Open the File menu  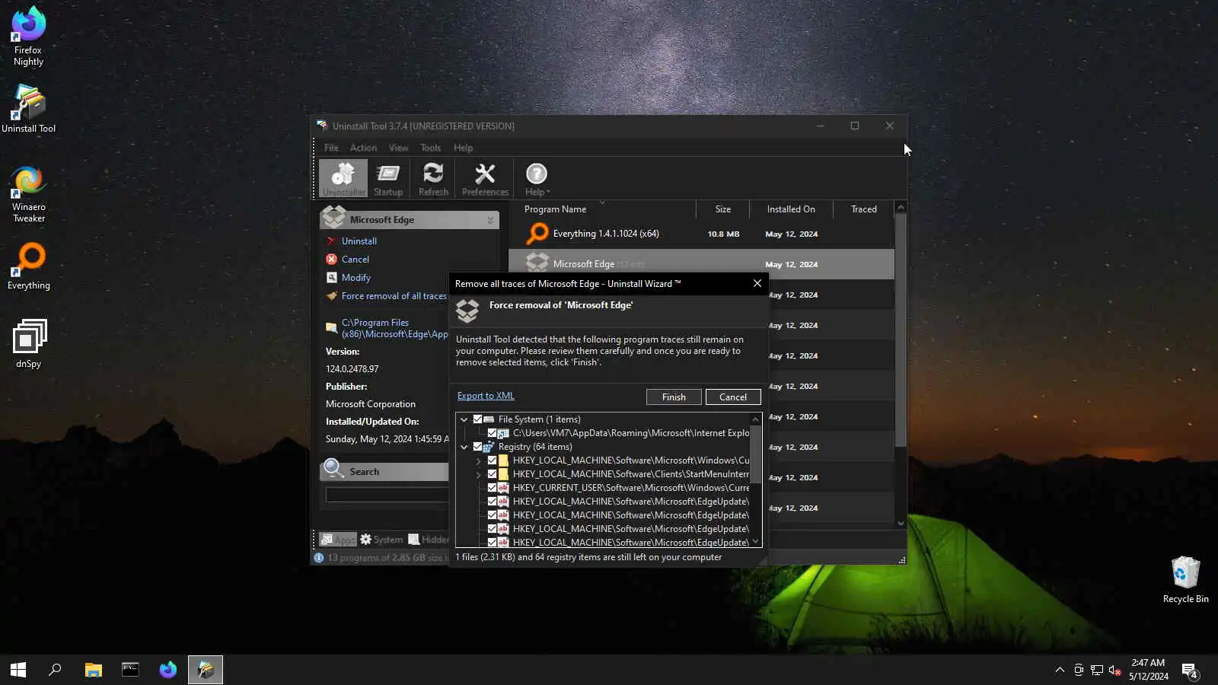(331, 148)
